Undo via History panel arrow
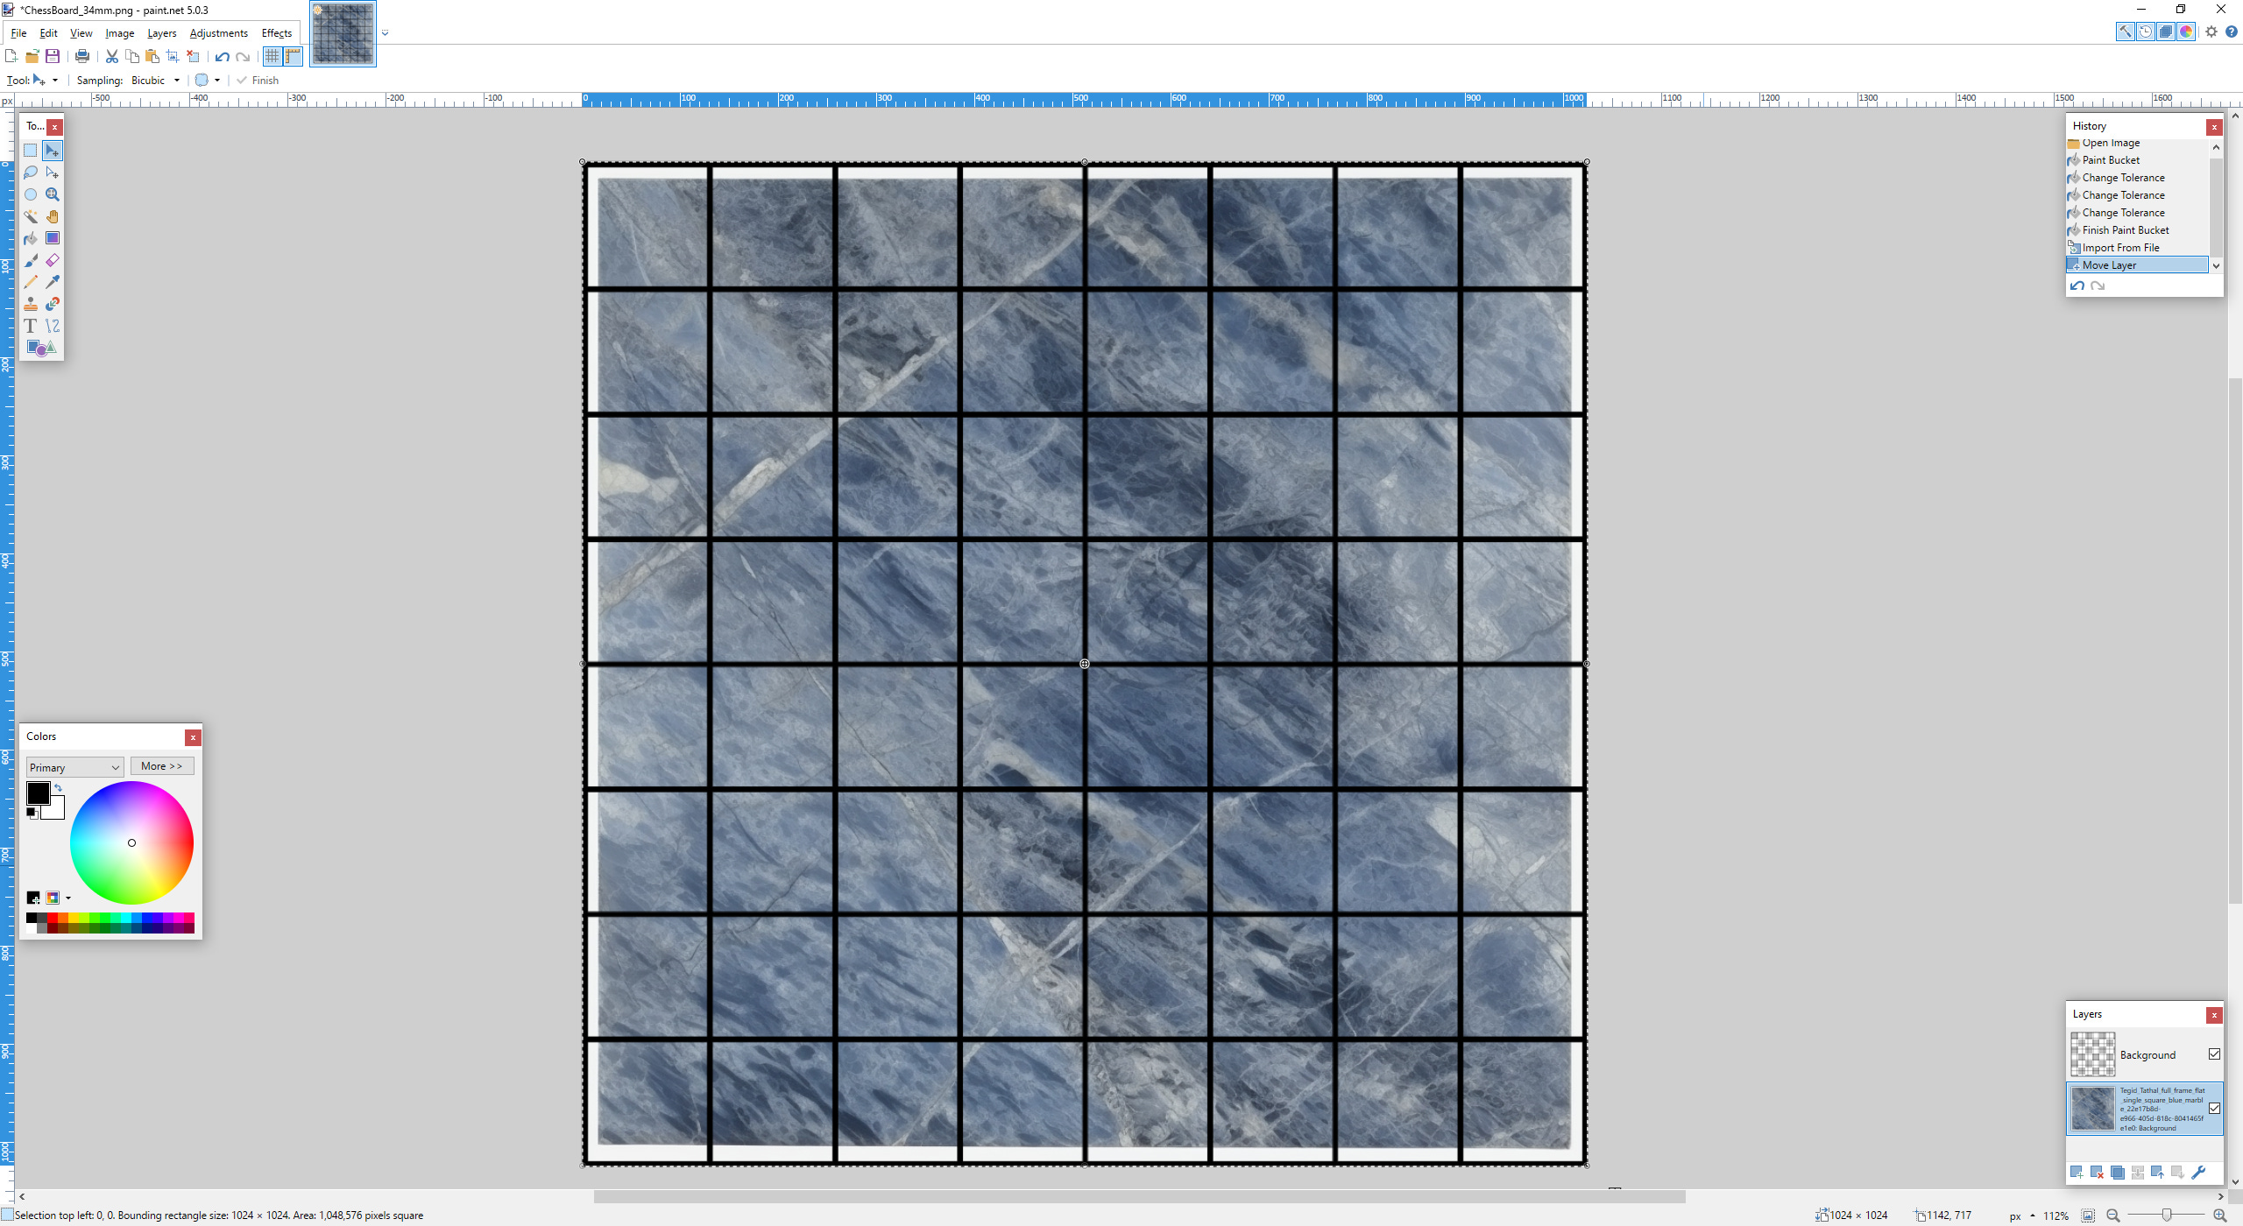This screenshot has height=1226, width=2243. point(2077,285)
